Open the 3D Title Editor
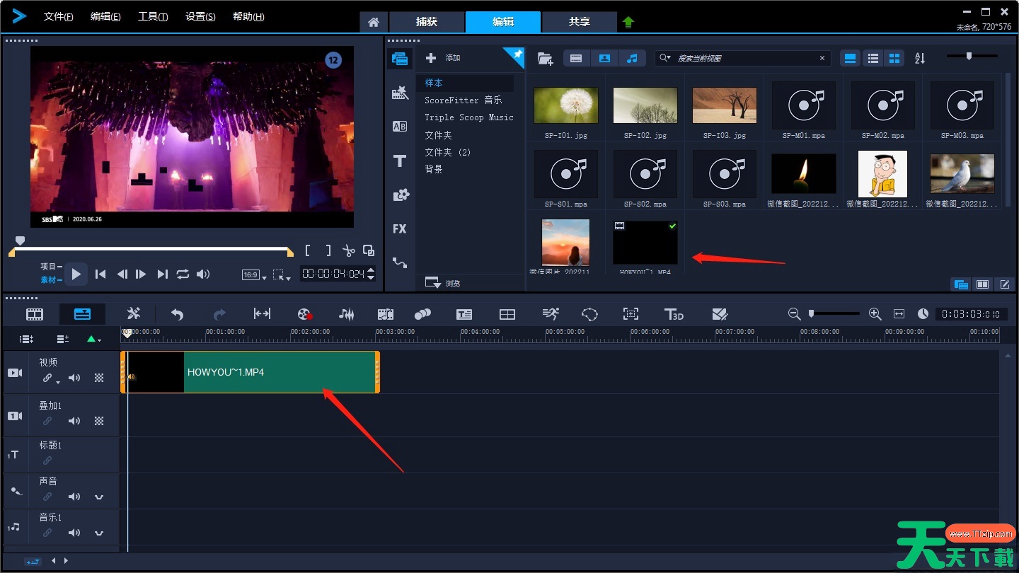Screen dimensions: 1019x573 [674, 314]
